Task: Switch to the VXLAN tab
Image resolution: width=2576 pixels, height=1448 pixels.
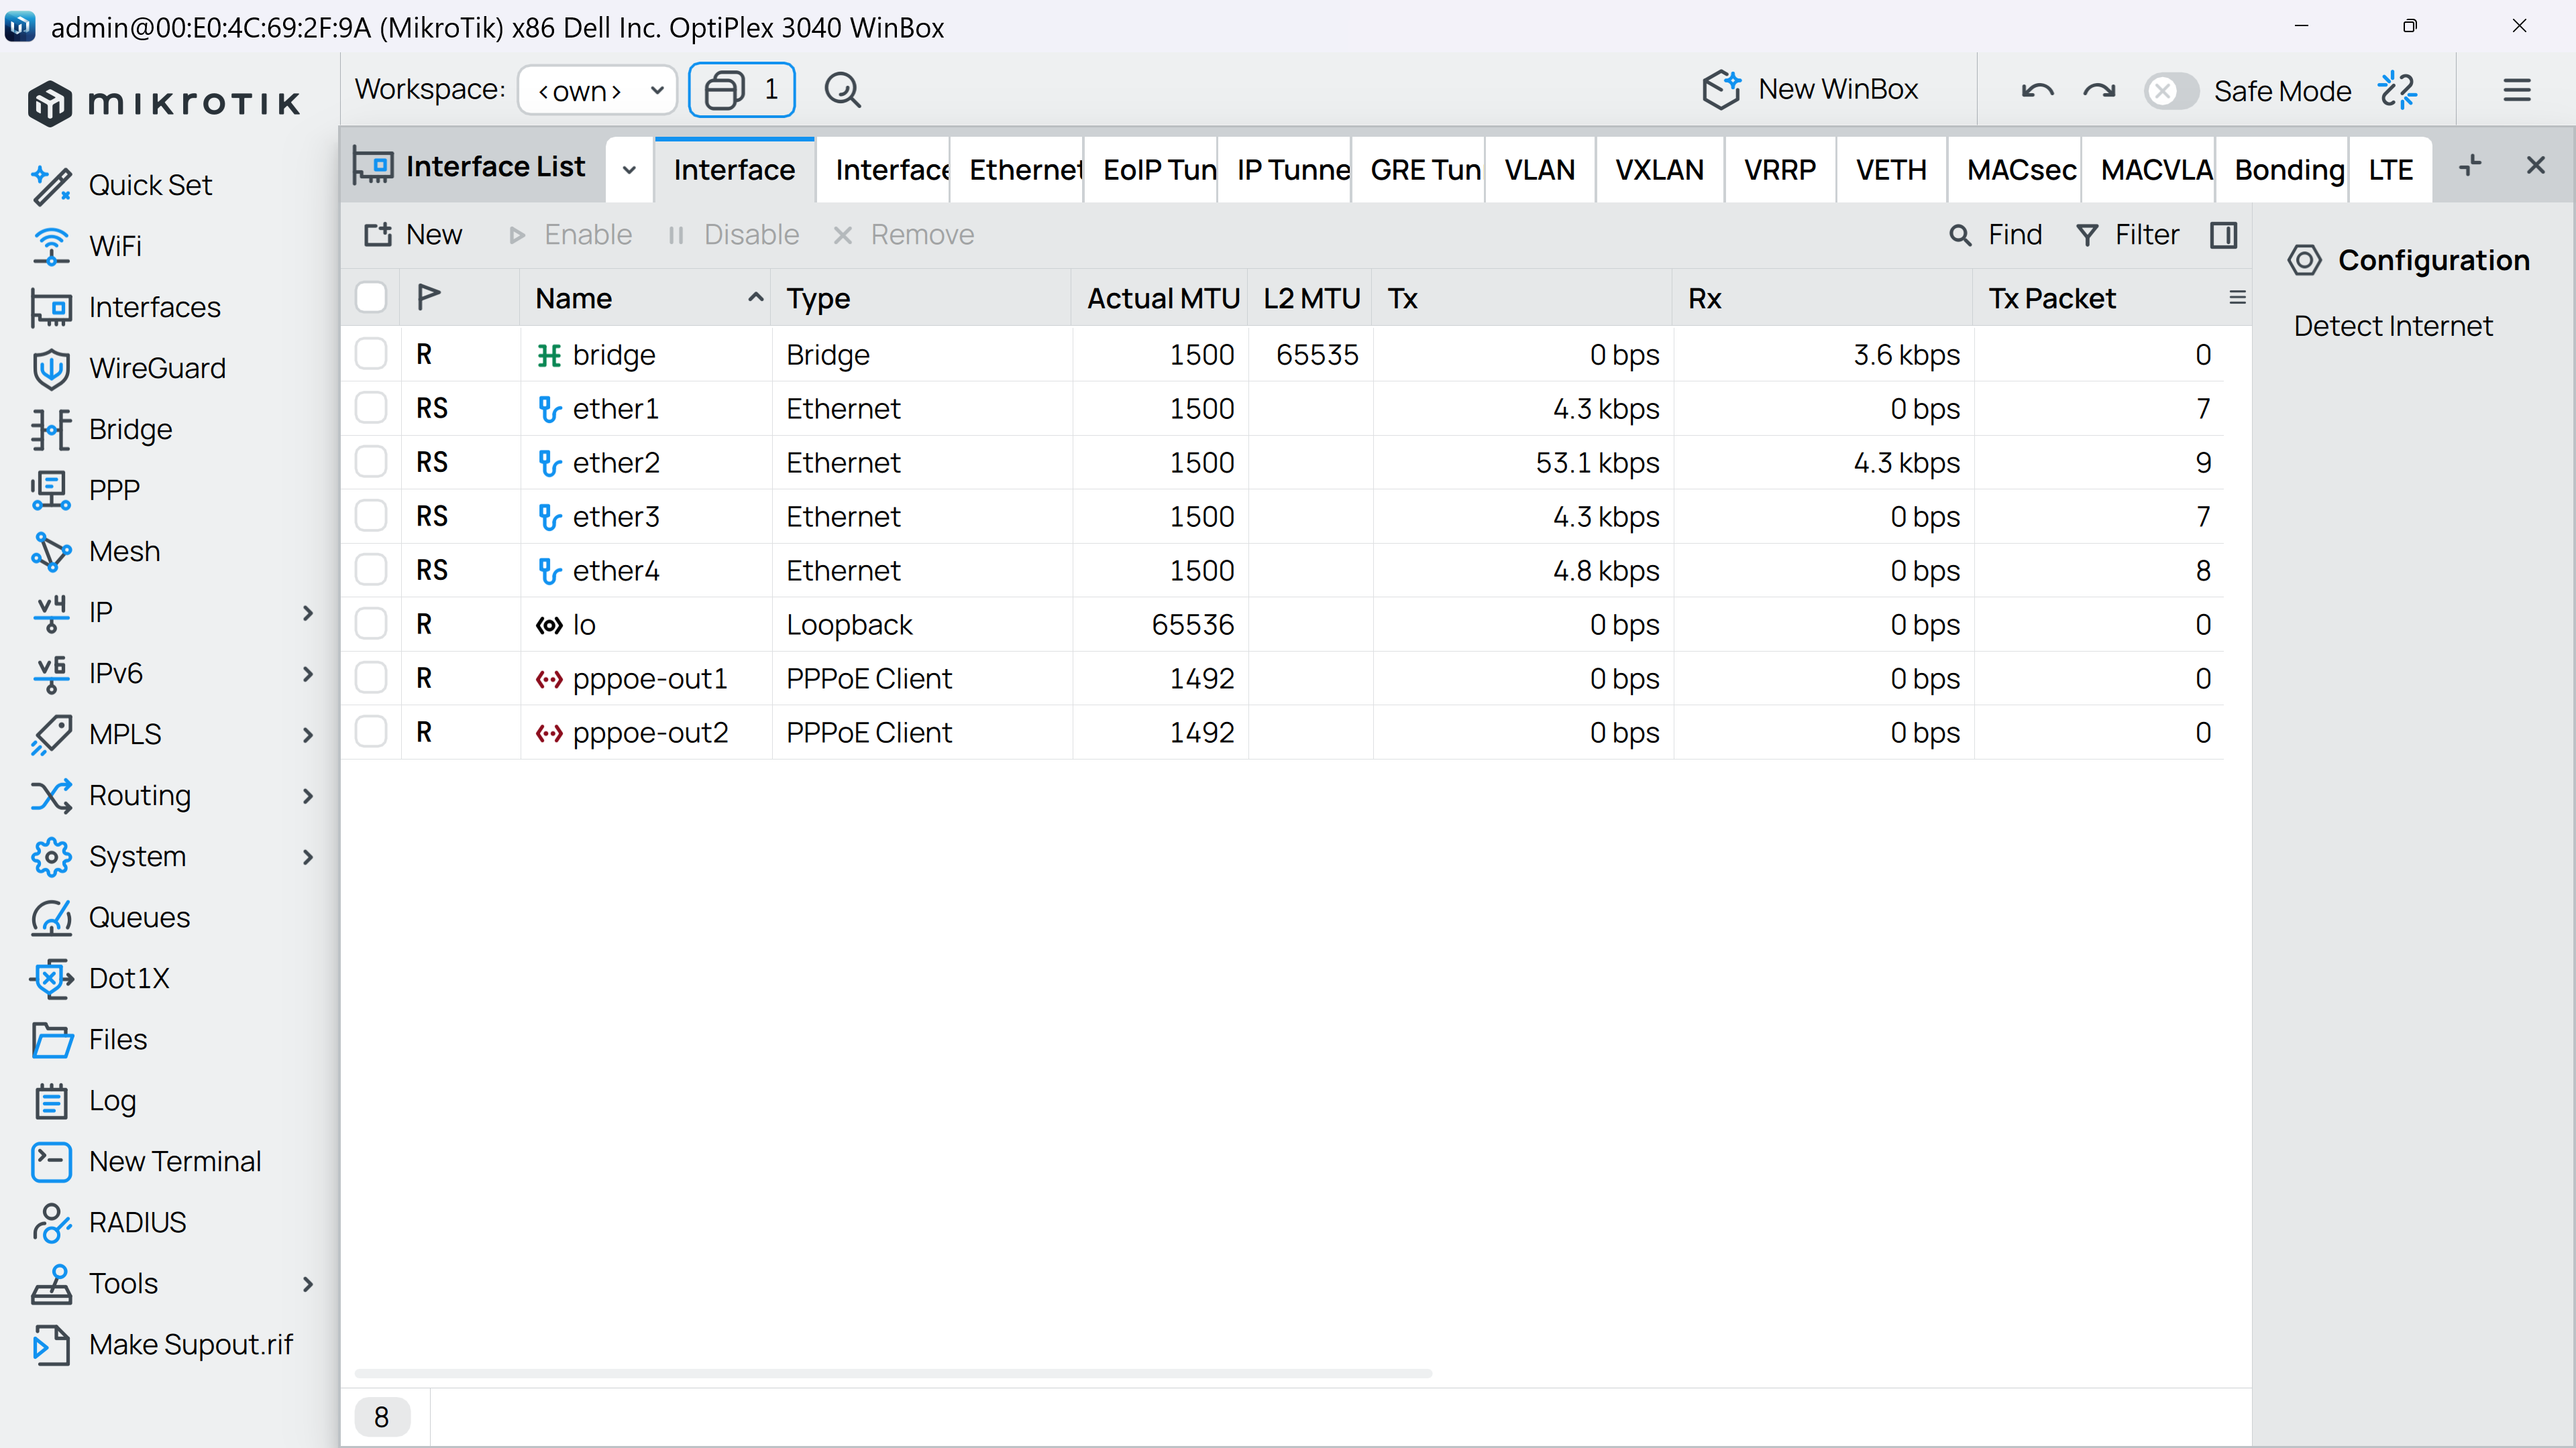Action: point(1659,170)
